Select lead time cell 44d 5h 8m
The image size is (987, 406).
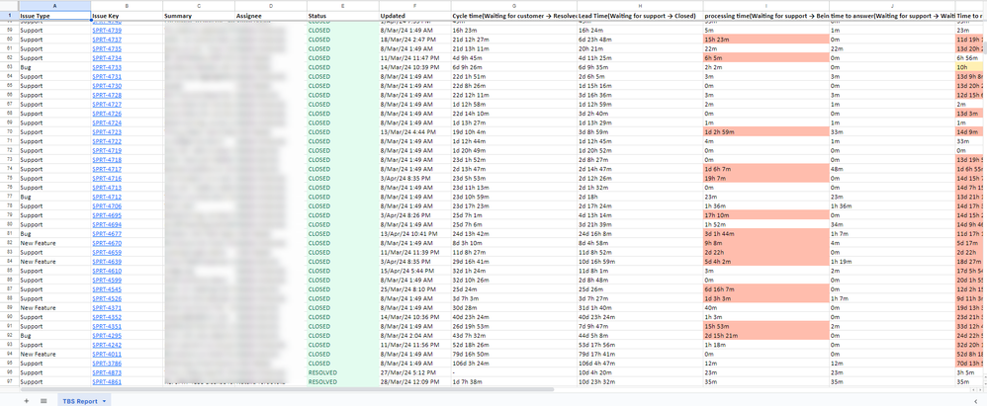pyautogui.click(x=640, y=336)
